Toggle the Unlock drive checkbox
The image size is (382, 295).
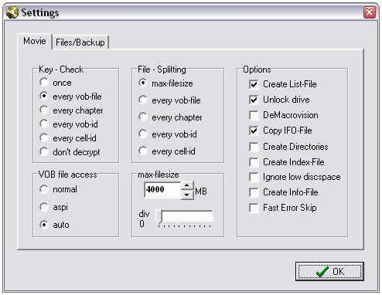pos(254,100)
